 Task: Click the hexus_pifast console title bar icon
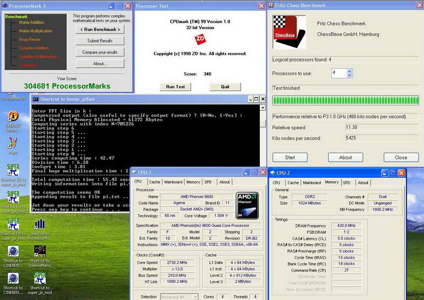36,99
